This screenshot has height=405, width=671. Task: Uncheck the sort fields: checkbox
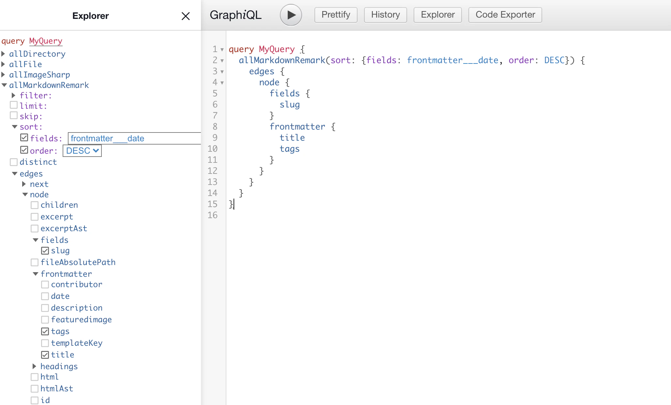[x=24, y=137]
